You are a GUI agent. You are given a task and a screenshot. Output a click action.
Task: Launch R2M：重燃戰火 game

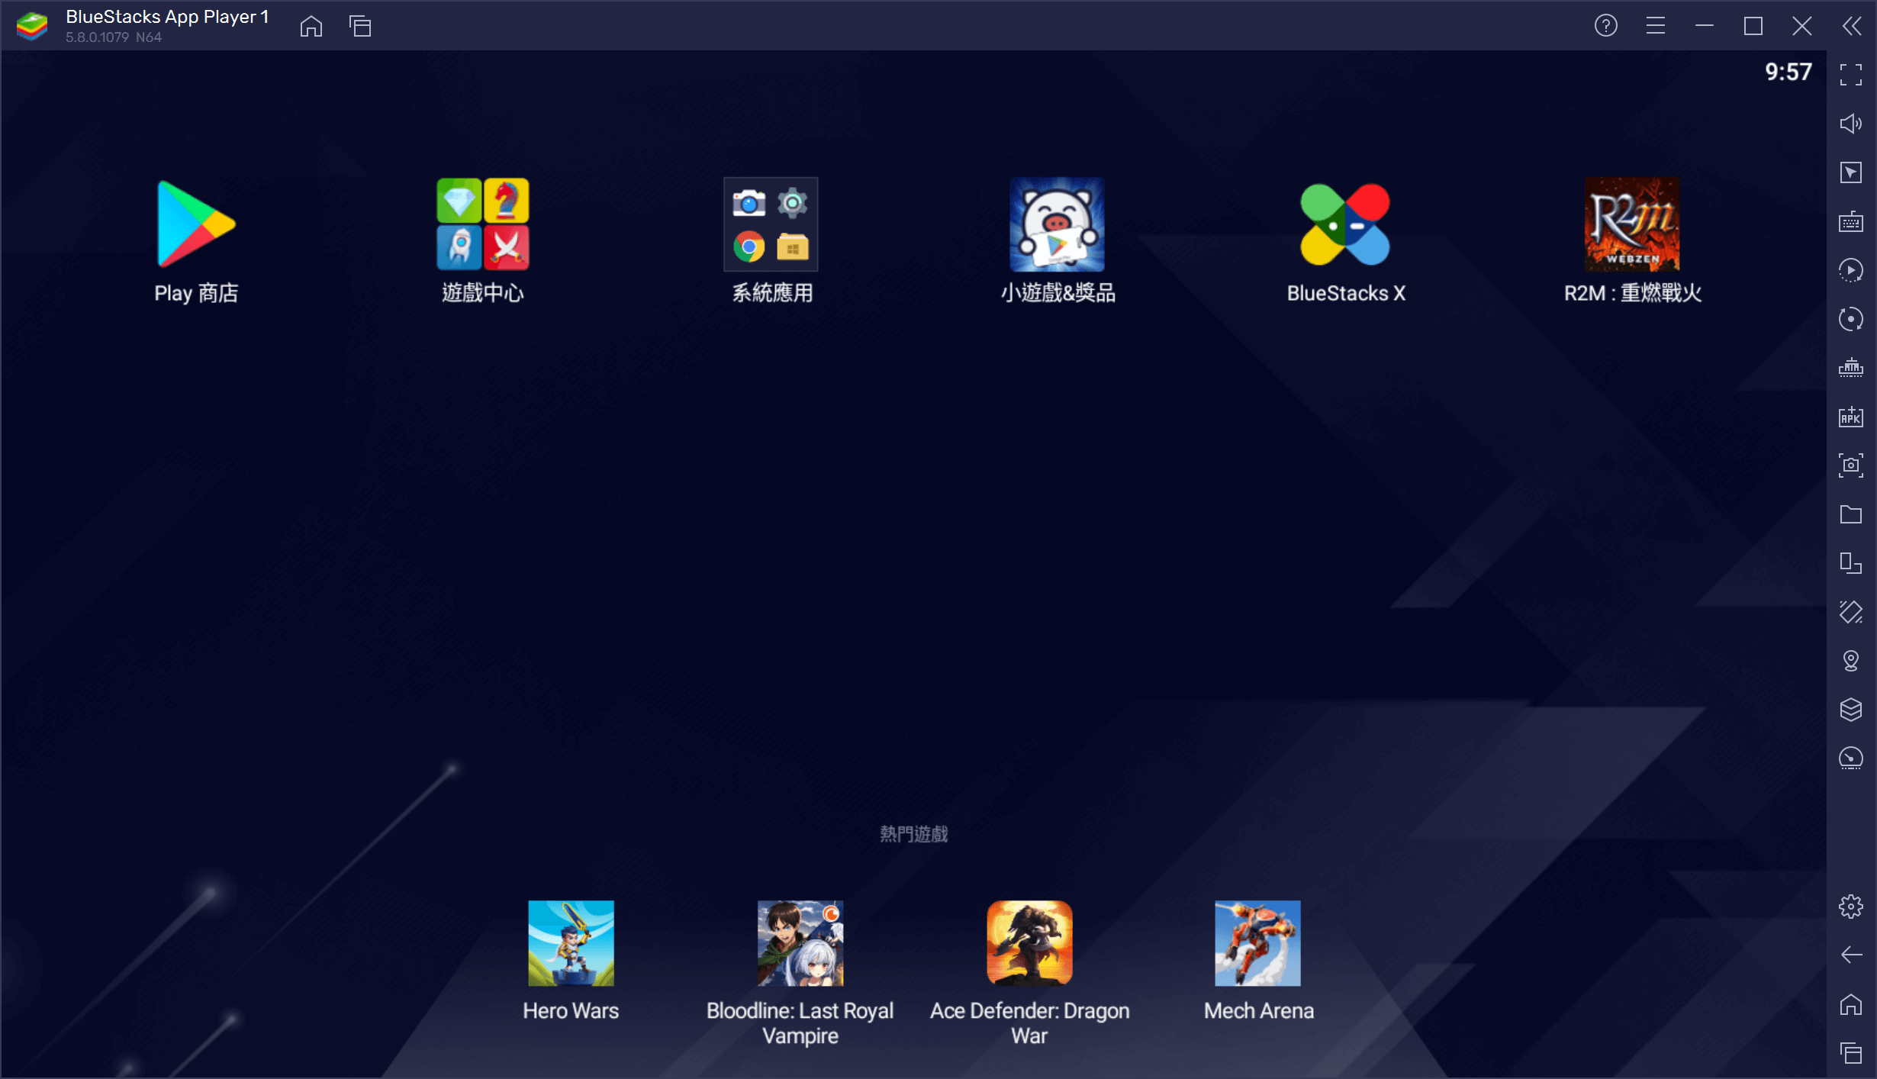click(x=1631, y=224)
